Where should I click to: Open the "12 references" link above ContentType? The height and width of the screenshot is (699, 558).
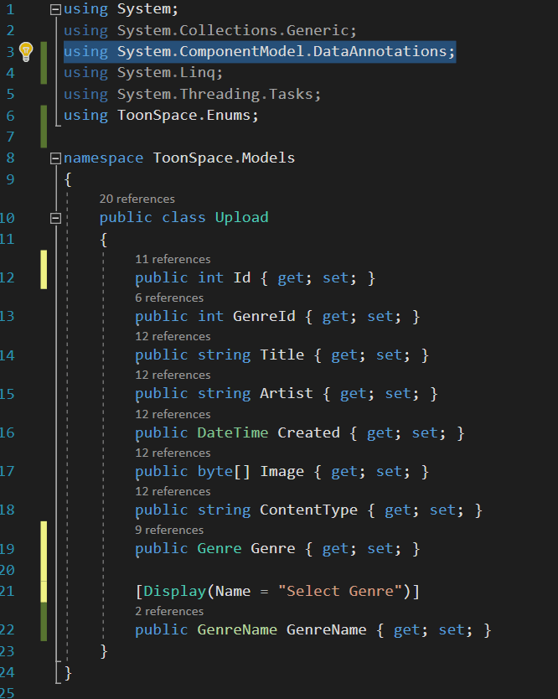(x=173, y=491)
